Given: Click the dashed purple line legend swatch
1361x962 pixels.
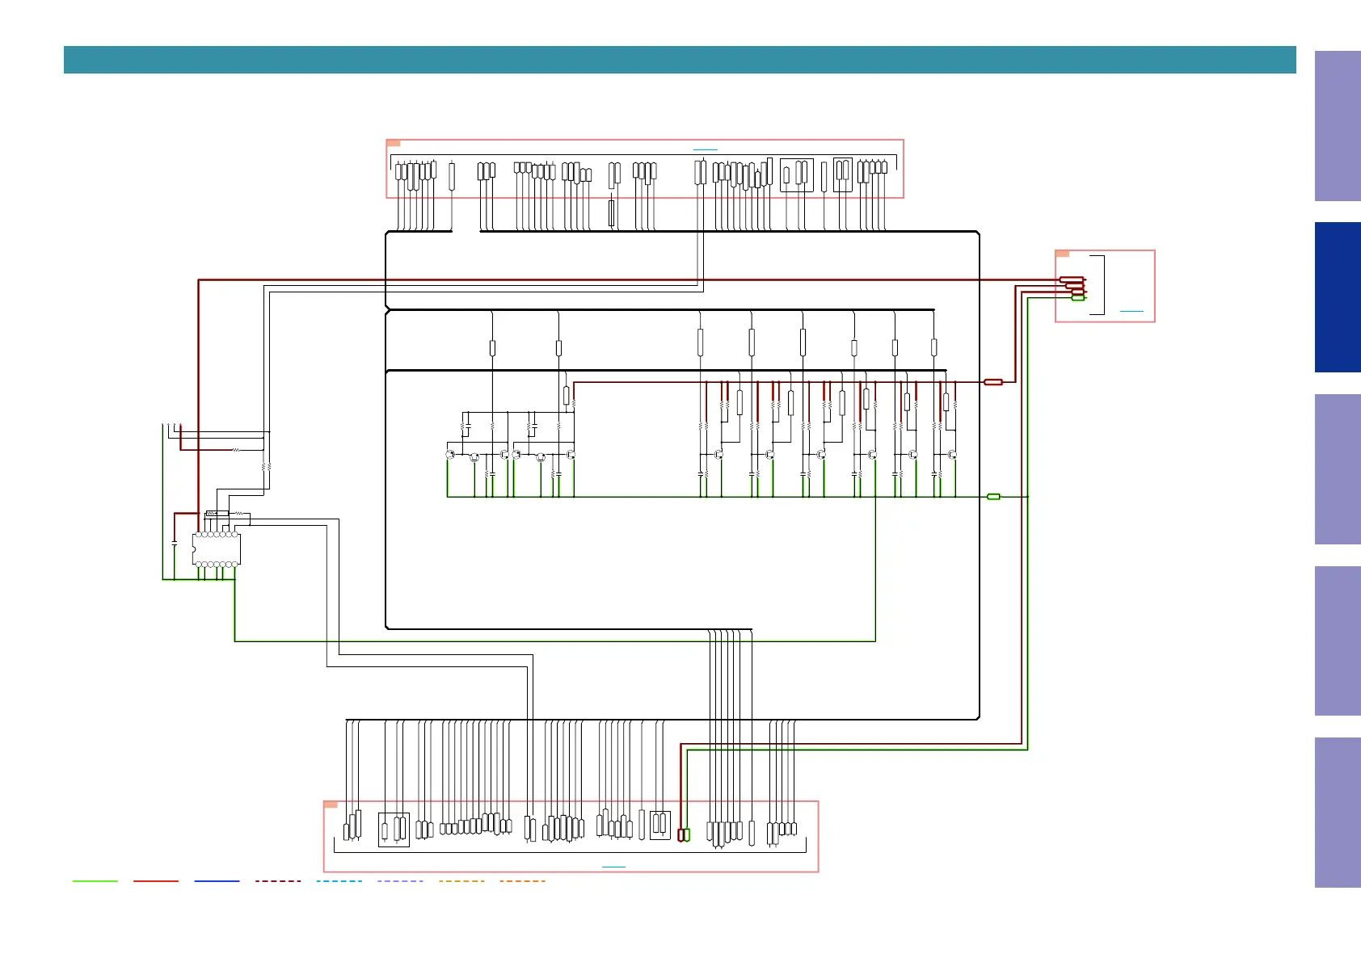Looking at the screenshot, I should coord(400,881).
